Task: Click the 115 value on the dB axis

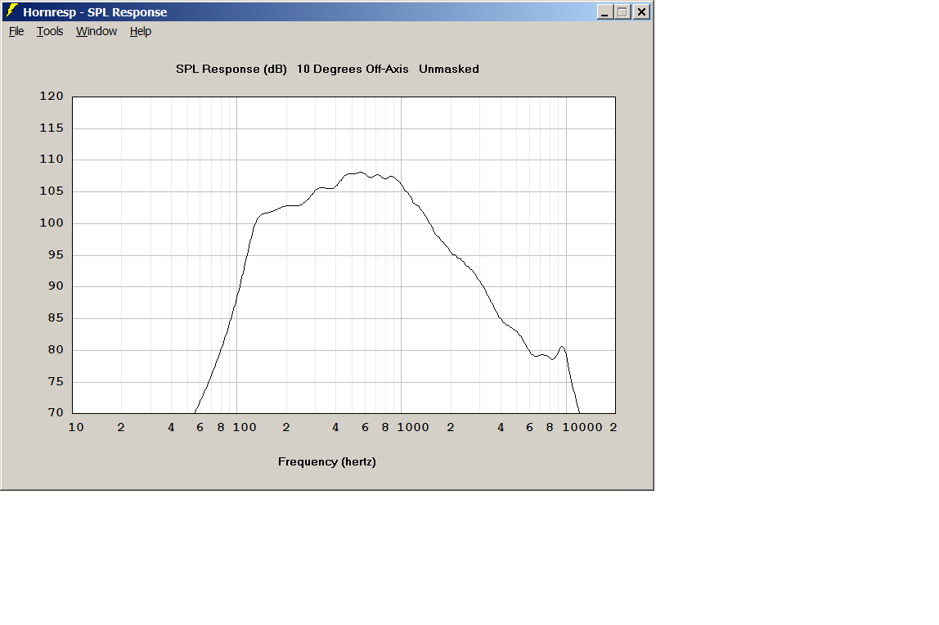Action: point(52,128)
